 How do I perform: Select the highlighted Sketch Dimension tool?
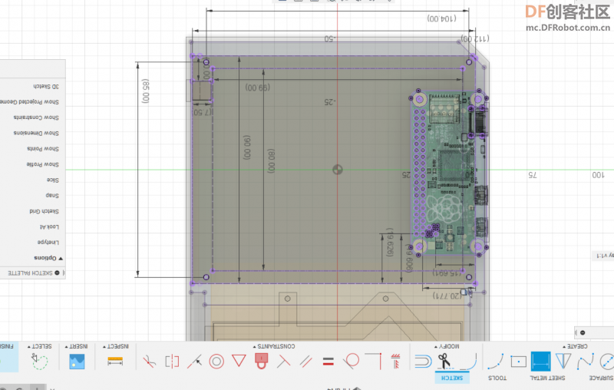click(541, 361)
